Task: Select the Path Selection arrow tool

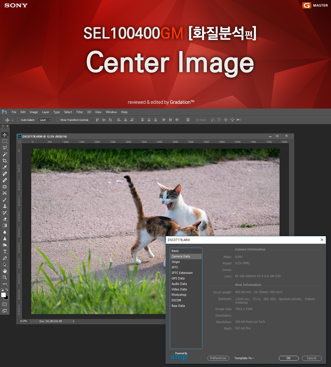Action: (5, 265)
